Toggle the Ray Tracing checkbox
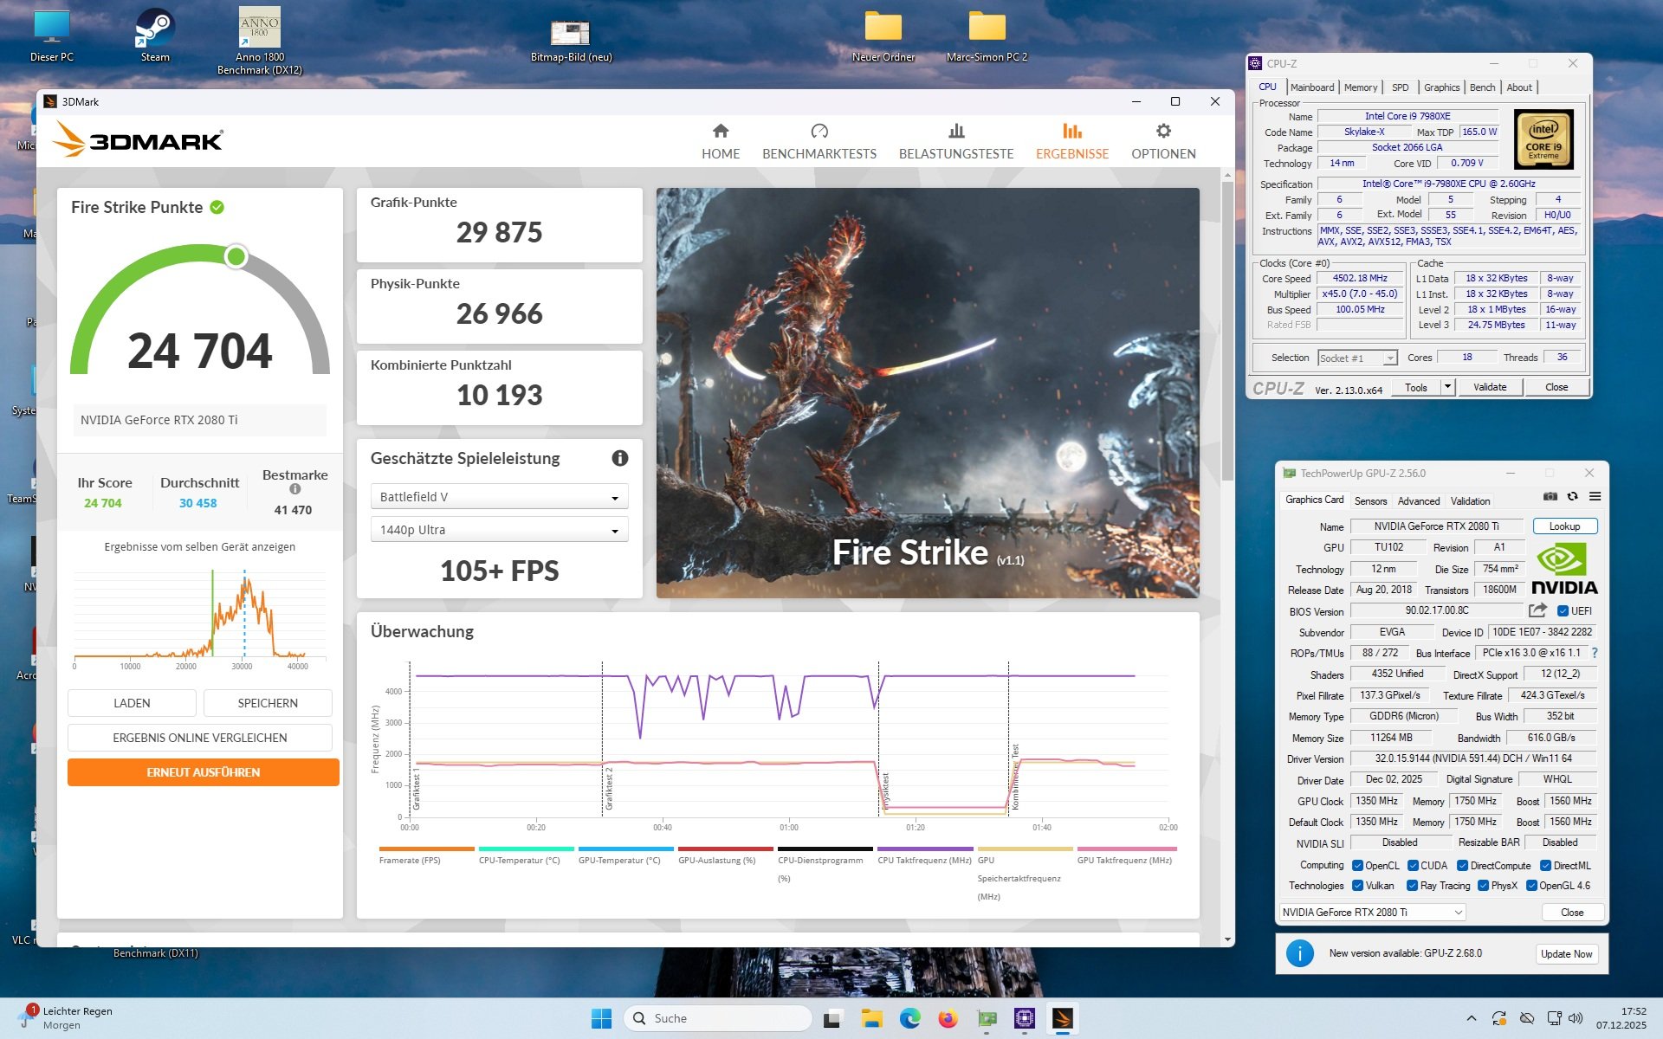This screenshot has width=1663, height=1039. point(1413,885)
